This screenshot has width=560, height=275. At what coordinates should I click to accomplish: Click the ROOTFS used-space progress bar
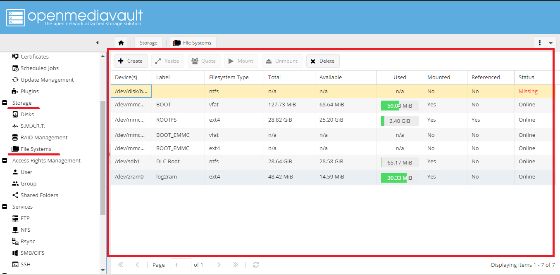399,120
